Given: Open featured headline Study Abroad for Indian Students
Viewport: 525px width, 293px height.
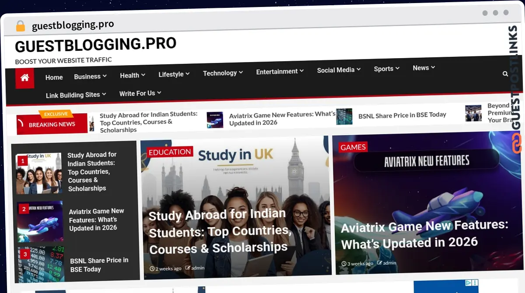Looking at the screenshot, I should point(220,231).
